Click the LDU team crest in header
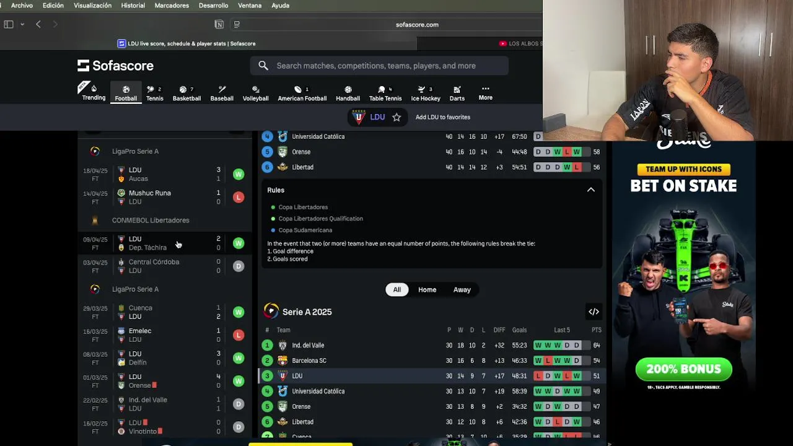This screenshot has height=446, width=793. [x=359, y=117]
